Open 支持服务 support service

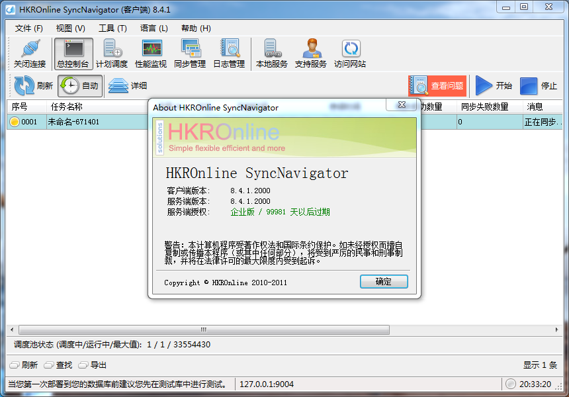pyautogui.click(x=311, y=54)
